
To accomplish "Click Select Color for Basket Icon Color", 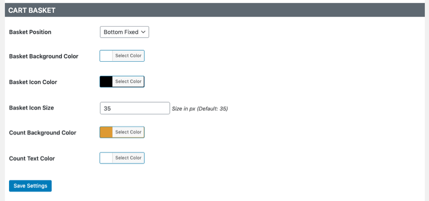I will pyautogui.click(x=128, y=82).
